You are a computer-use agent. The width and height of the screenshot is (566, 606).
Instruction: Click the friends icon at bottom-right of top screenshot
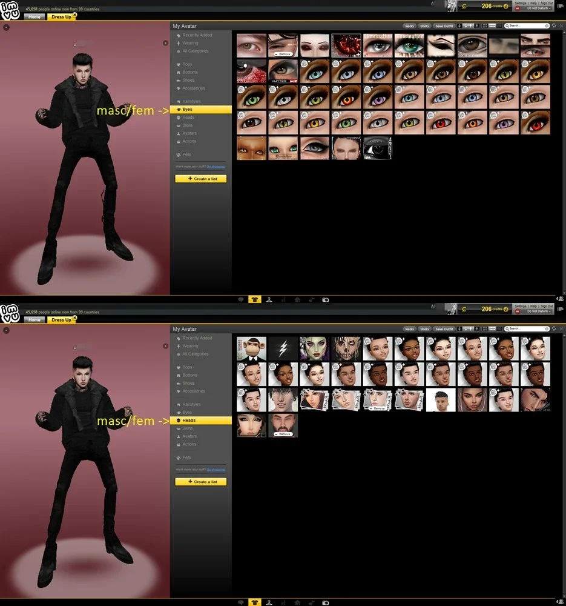(561, 299)
